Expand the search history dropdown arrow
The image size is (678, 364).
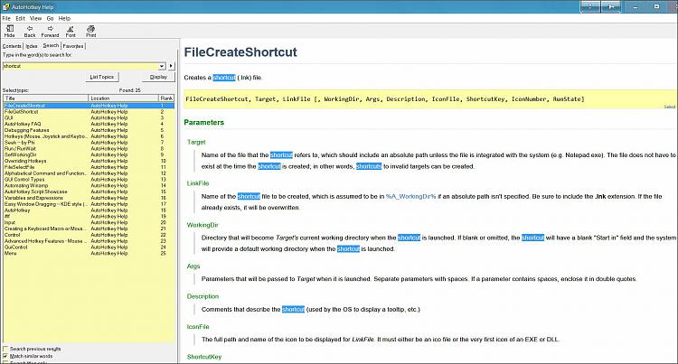click(x=162, y=66)
